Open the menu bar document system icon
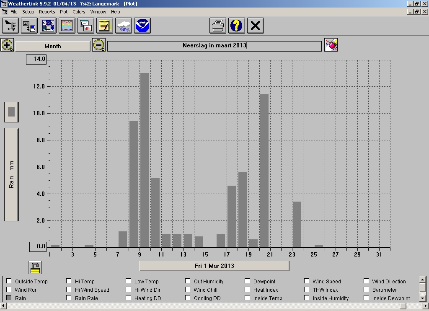 (x=5, y=12)
